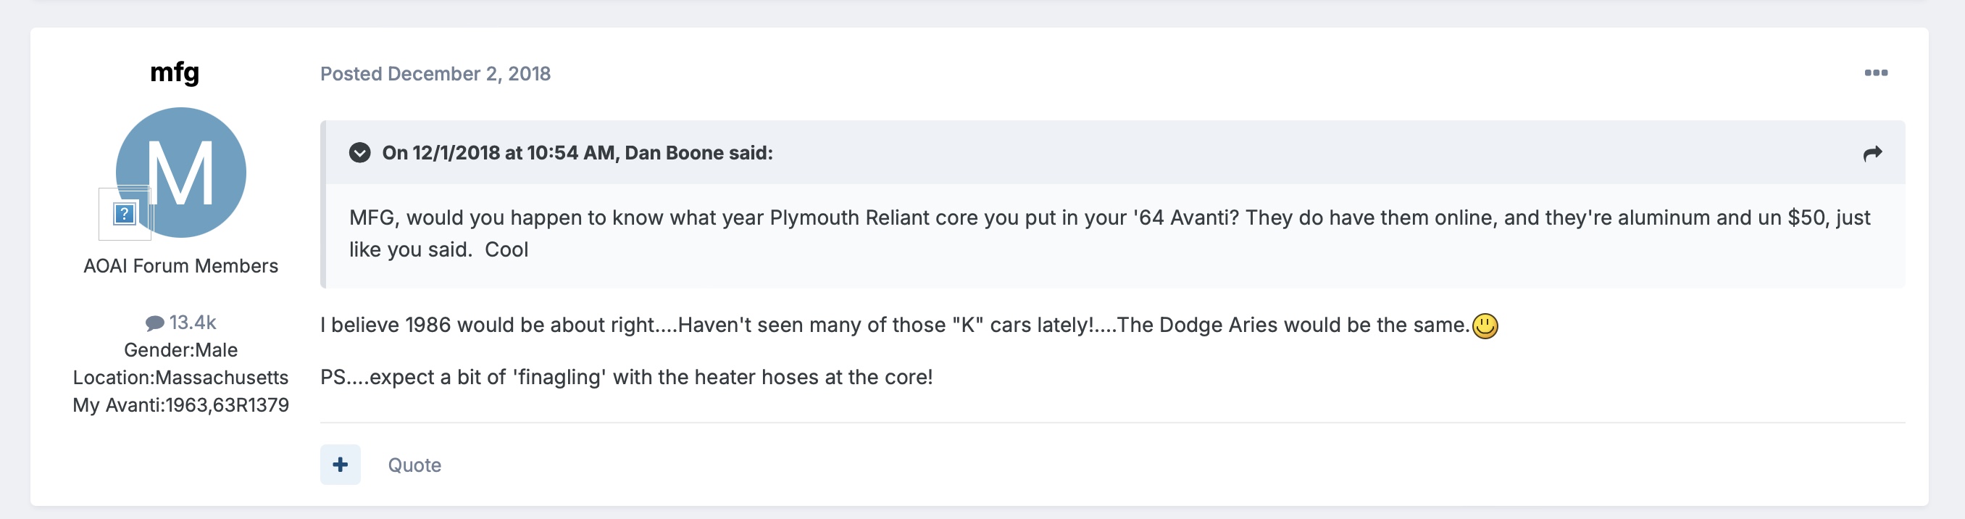Click the AOAI Forum Members group label
The height and width of the screenshot is (519, 1965).
coord(181,265)
